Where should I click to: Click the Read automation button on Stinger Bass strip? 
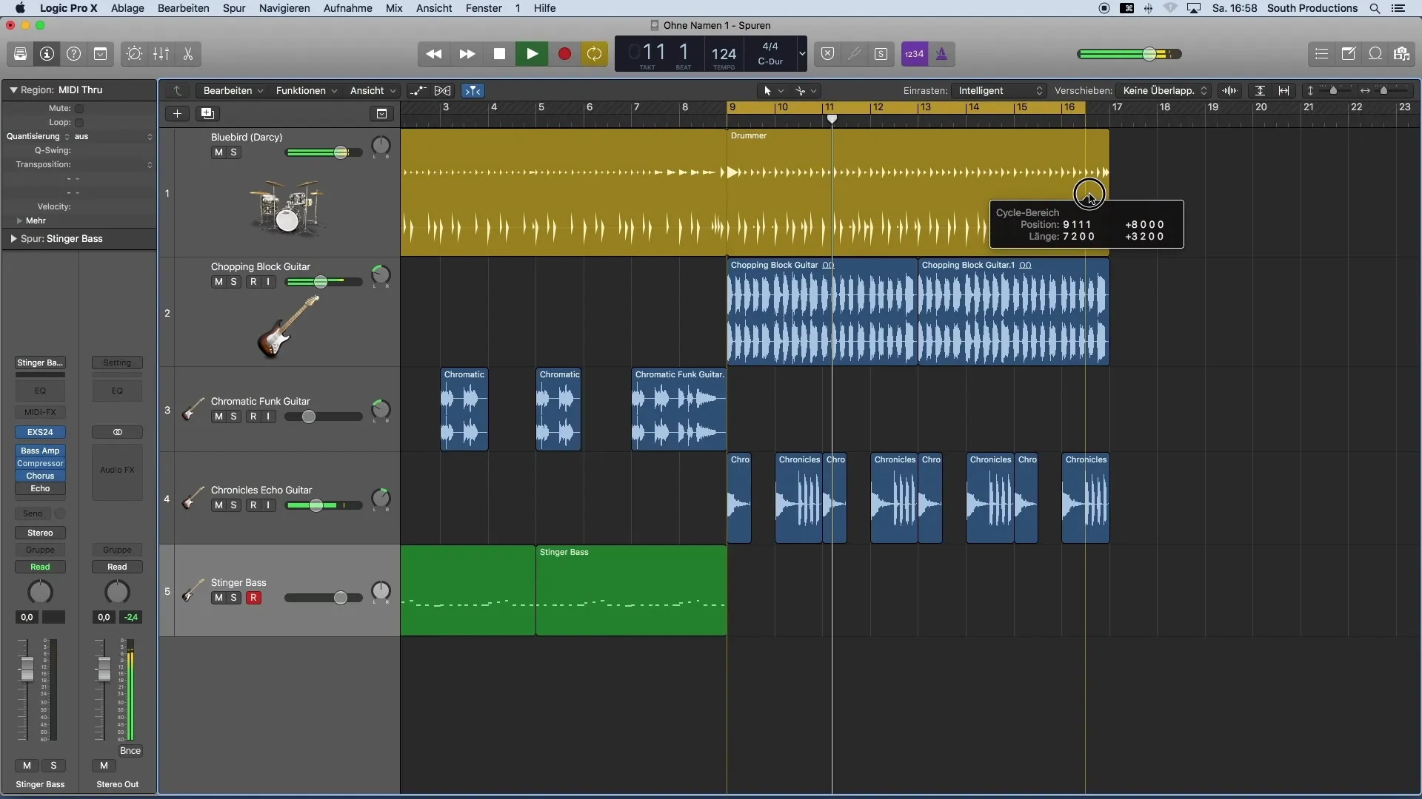[40, 567]
